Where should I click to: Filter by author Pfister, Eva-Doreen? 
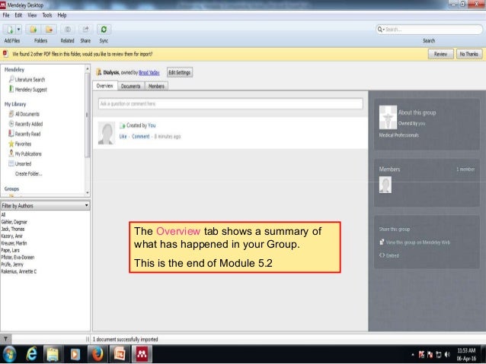(18, 258)
